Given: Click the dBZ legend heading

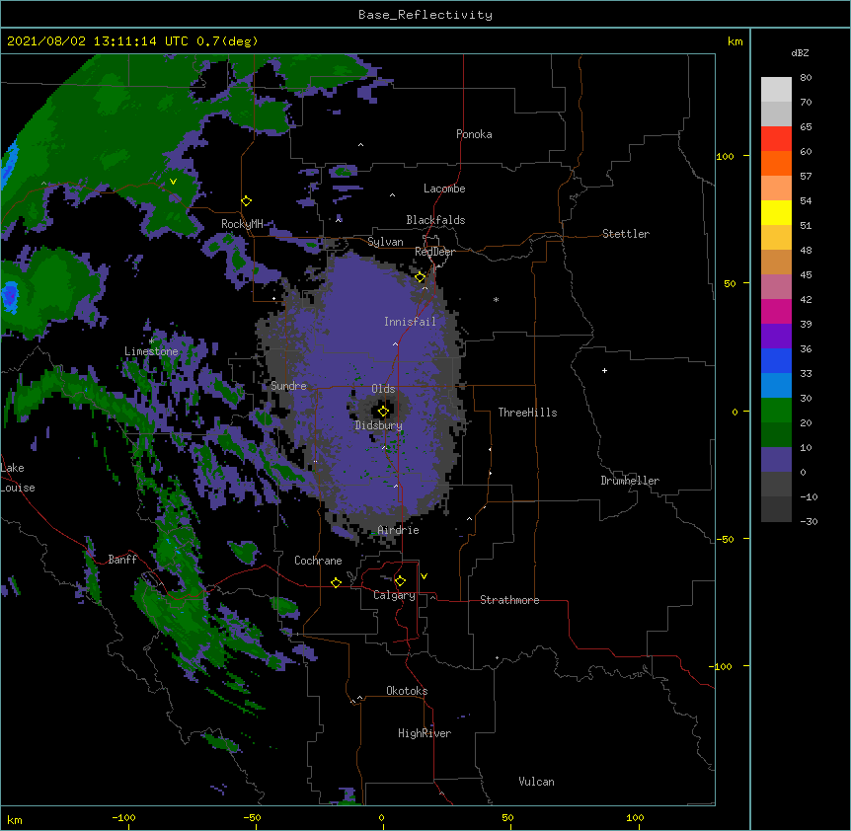Looking at the screenshot, I should pos(800,52).
